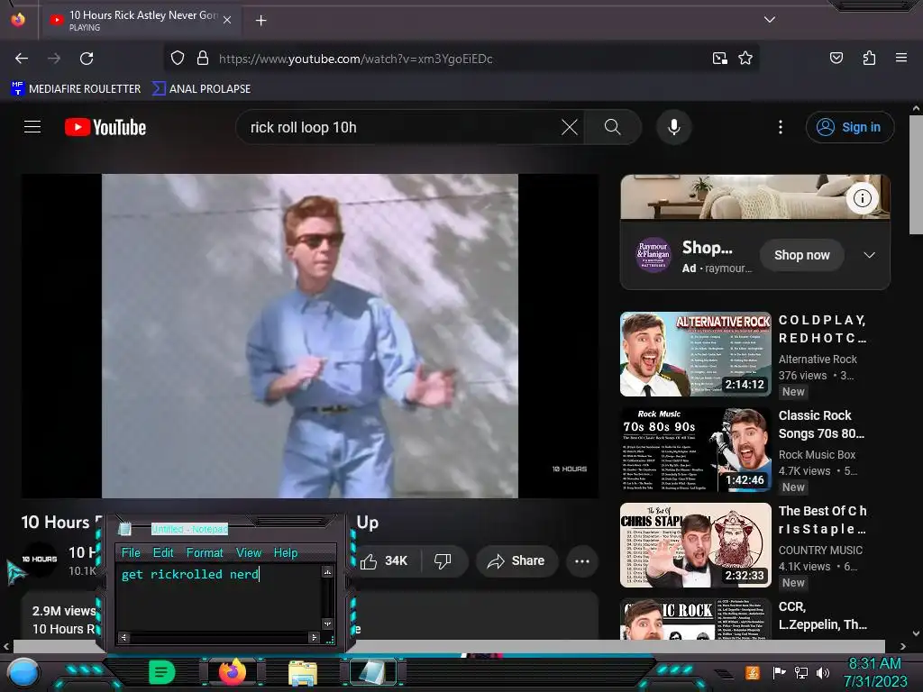This screenshot has width=923, height=692.
Task: Open a new tab with the plus button
Action: point(260,21)
